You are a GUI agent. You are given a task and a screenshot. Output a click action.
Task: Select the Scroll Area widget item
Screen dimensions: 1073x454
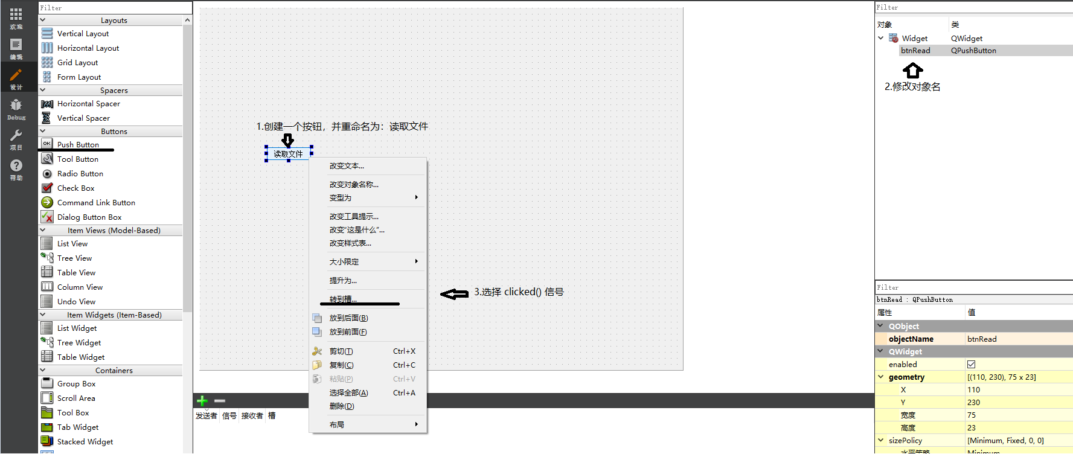(x=76, y=398)
